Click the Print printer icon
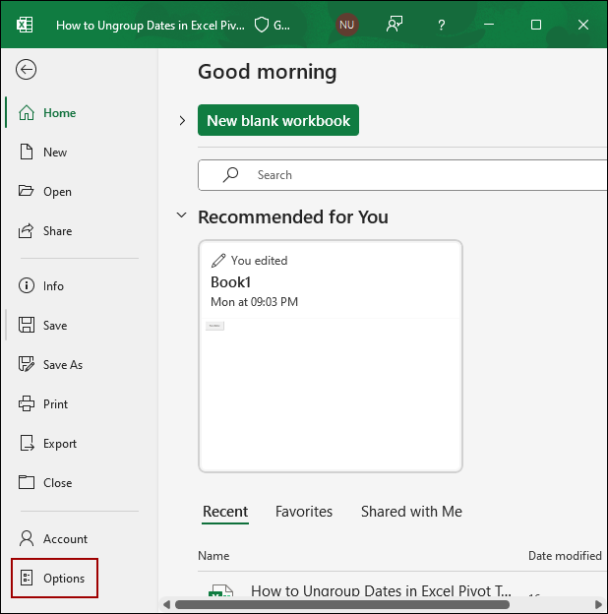608x614 pixels. [x=27, y=403]
